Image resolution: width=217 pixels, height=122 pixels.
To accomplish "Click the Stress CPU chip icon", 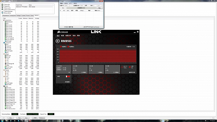I will click(x=2, y=5).
